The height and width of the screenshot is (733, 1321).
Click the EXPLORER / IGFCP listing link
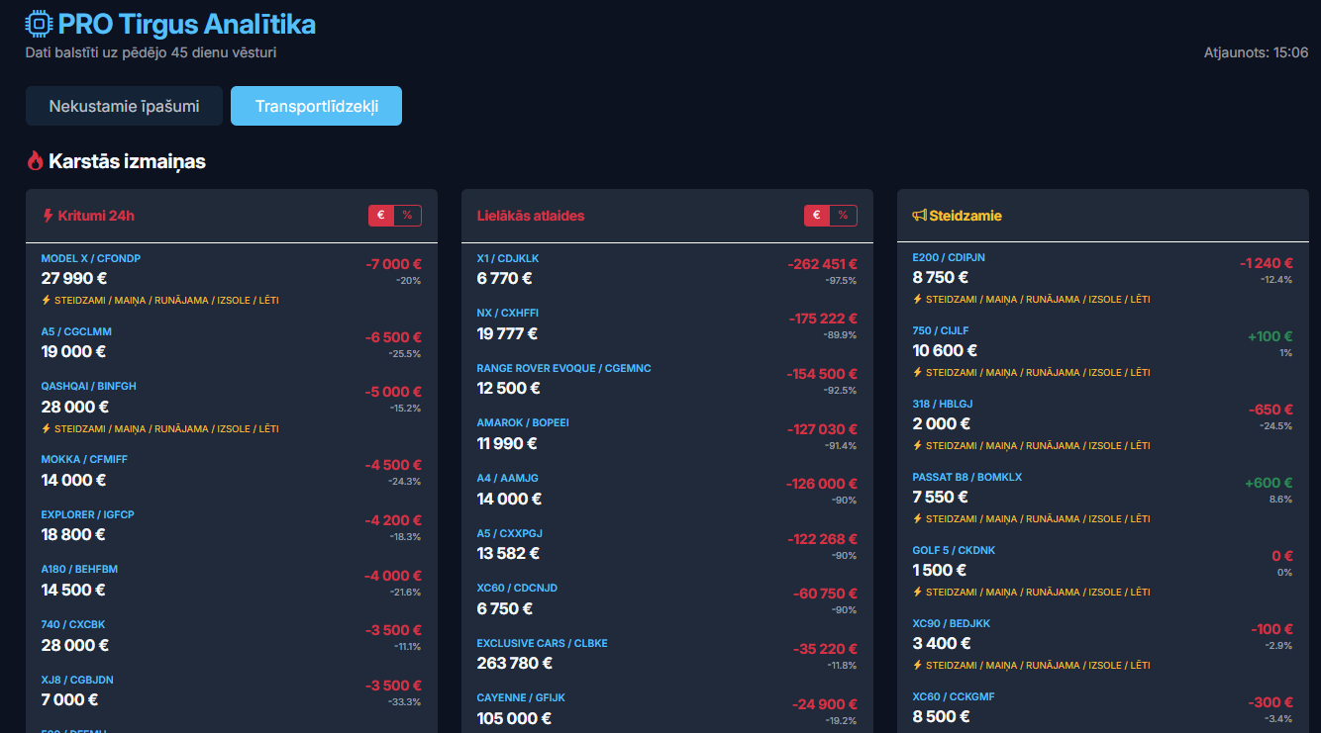click(x=87, y=514)
